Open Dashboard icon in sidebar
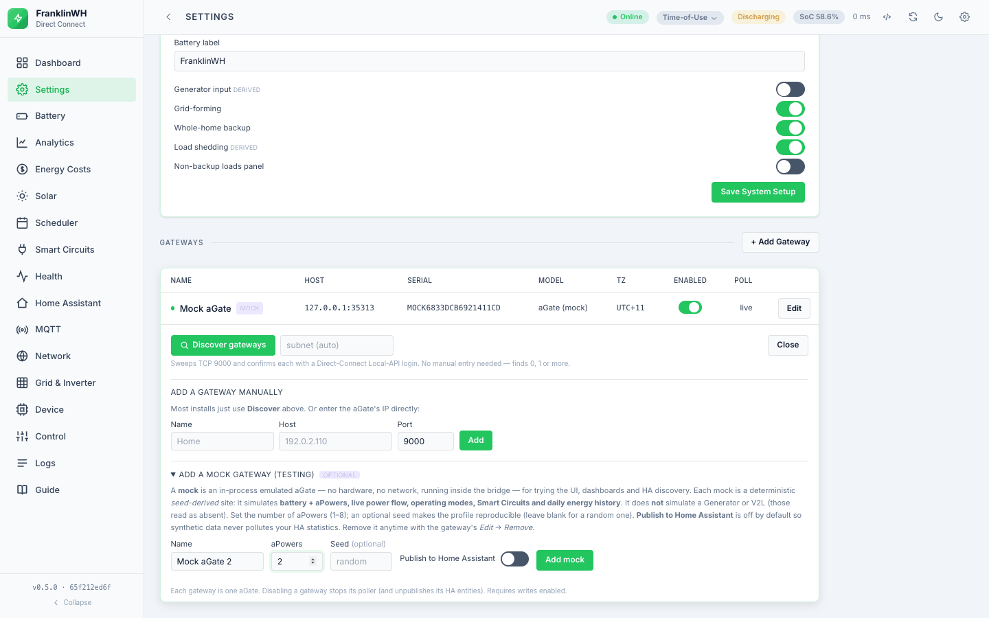 point(22,62)
